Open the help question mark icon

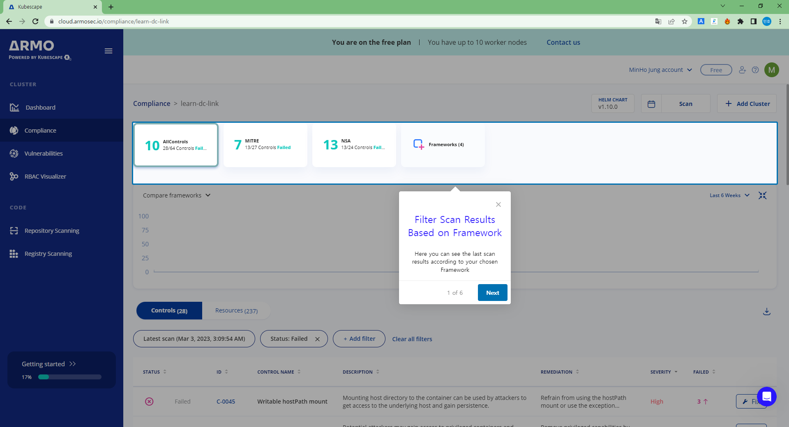pyautogui.click(x=755, y=70)
